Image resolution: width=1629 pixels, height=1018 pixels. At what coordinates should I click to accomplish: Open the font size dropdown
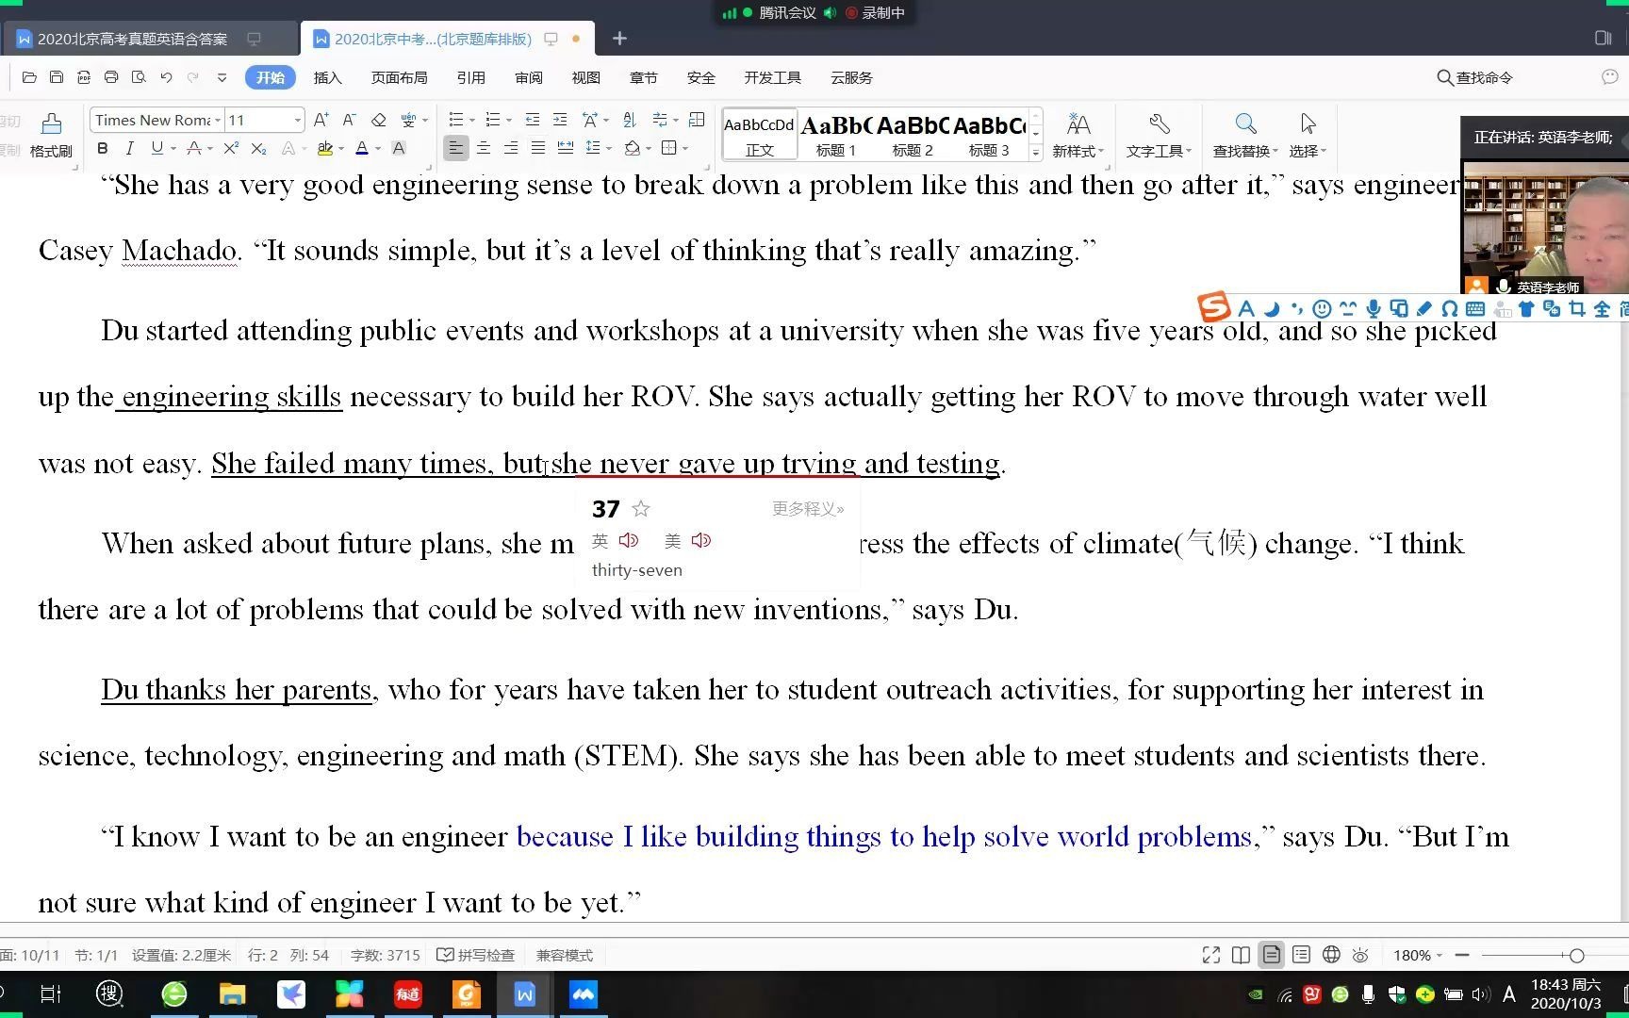tap(297, 120)
